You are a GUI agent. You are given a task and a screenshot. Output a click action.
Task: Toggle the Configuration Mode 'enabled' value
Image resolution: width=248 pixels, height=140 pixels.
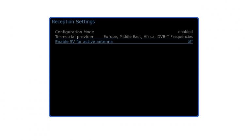(x=185, y=32)
